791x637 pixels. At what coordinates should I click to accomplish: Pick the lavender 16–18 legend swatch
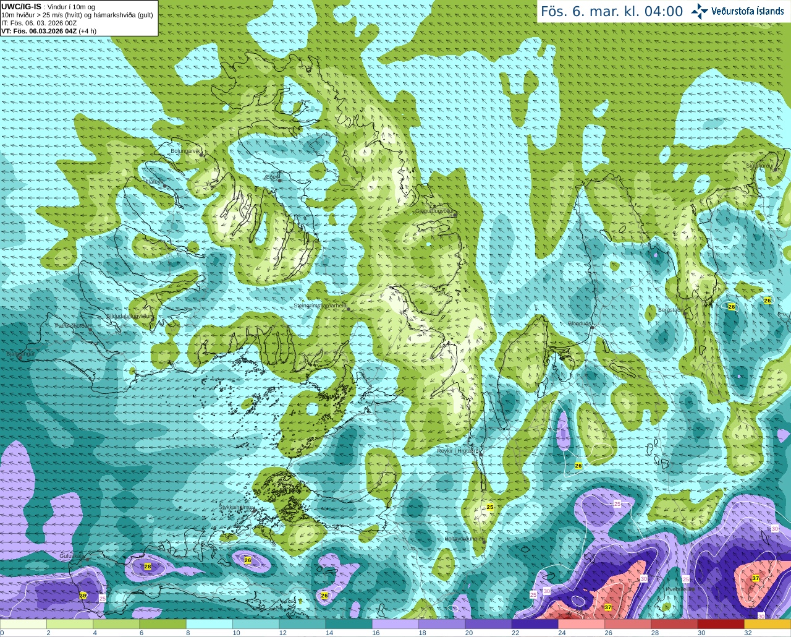click(x=395, y=624)
